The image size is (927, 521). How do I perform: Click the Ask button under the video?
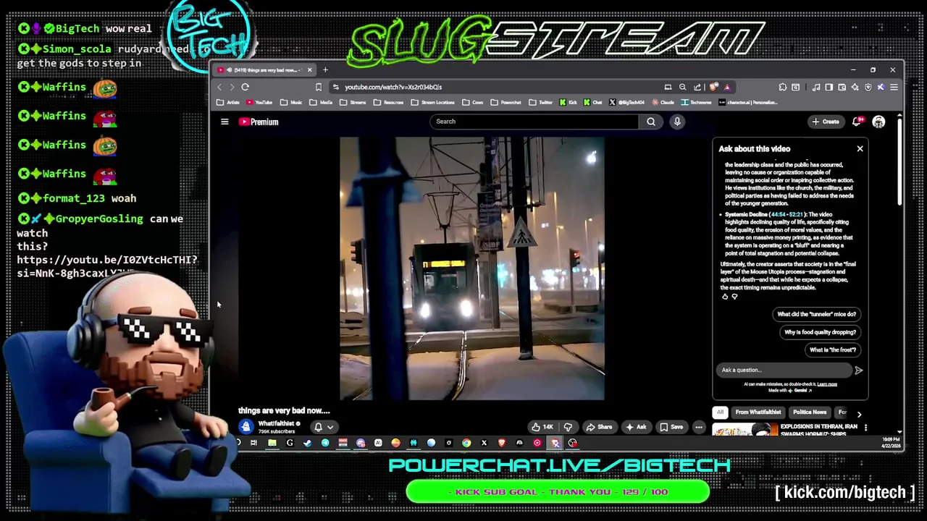(x=636, y=427)
